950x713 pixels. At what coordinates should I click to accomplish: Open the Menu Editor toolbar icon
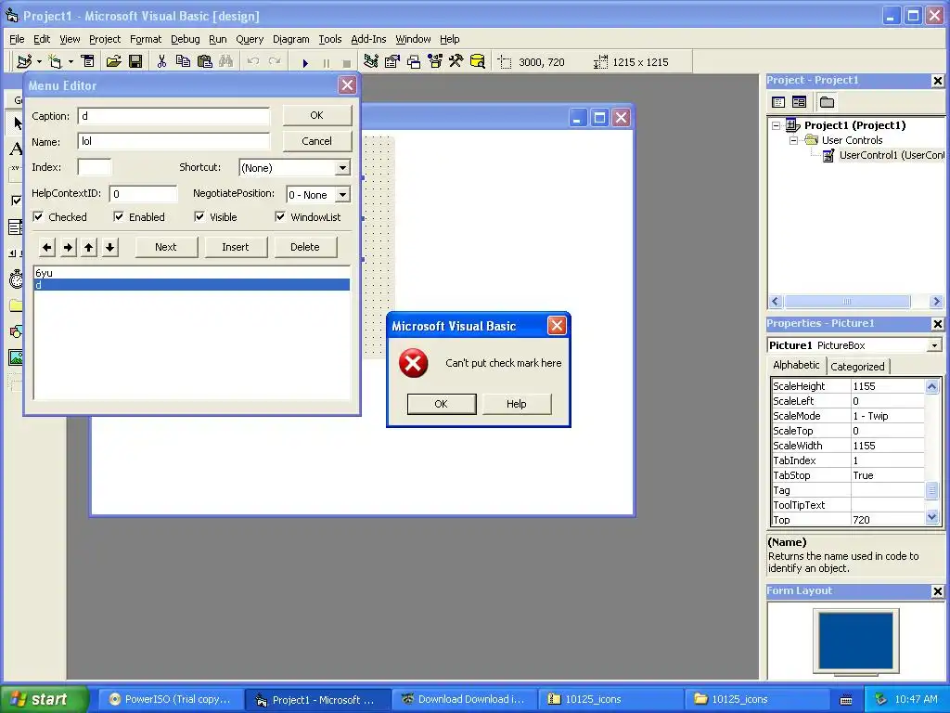88,62
